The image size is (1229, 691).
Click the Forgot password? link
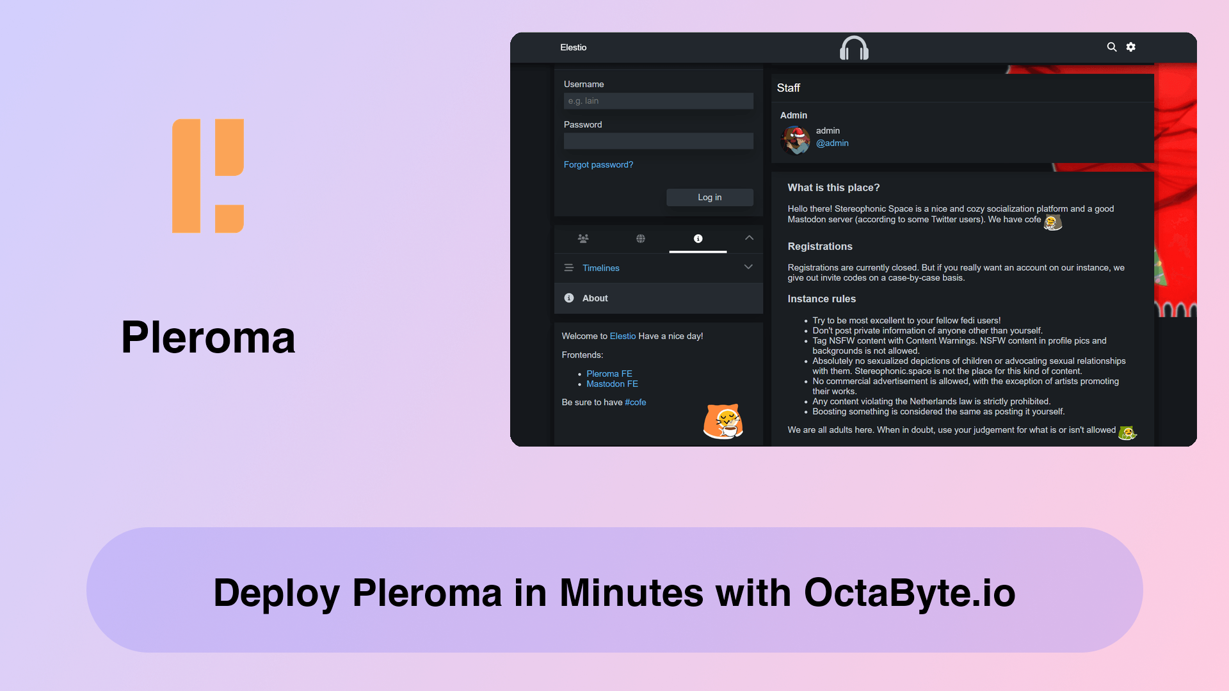598,164
